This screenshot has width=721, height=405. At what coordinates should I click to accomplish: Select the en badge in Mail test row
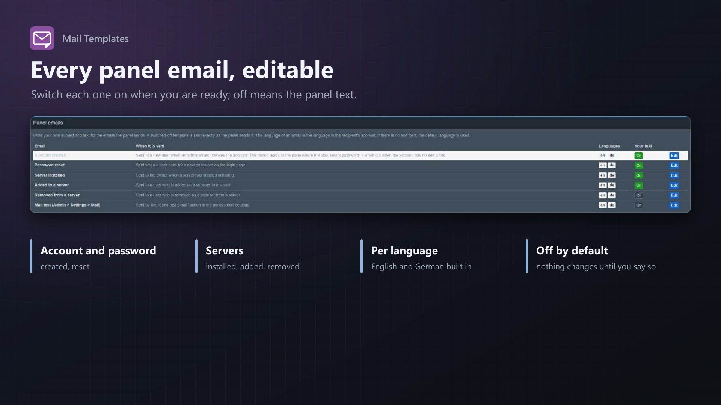[602, 205]
